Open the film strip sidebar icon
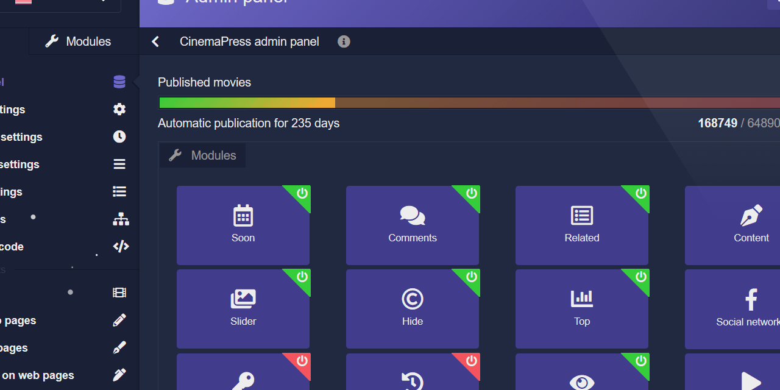 pyautogui.click(x=119, y=292)
